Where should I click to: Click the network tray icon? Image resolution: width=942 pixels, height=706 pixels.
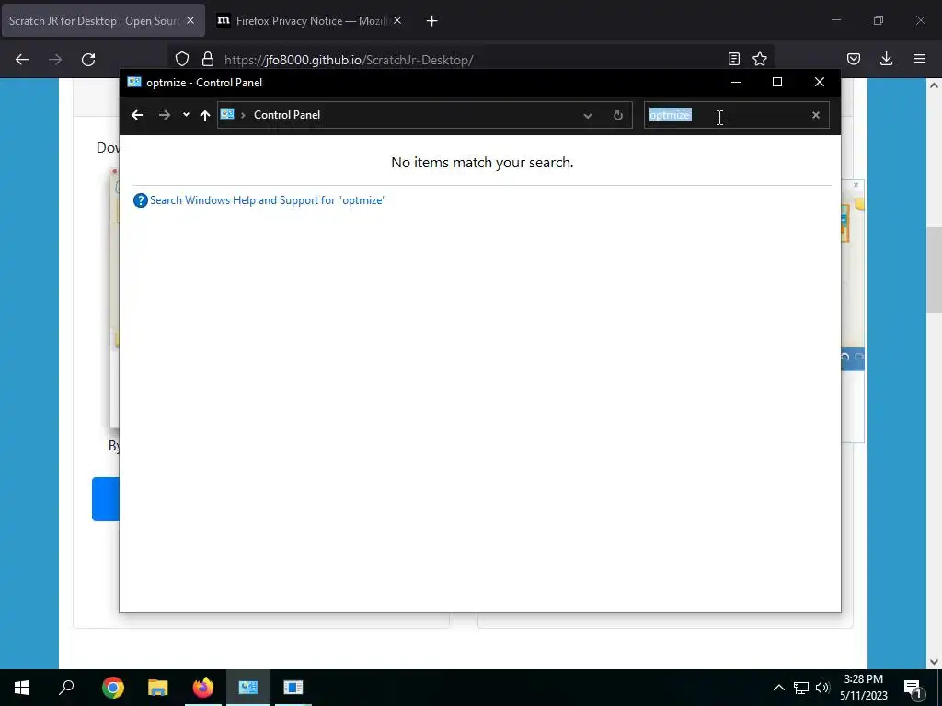coord(801,688)
